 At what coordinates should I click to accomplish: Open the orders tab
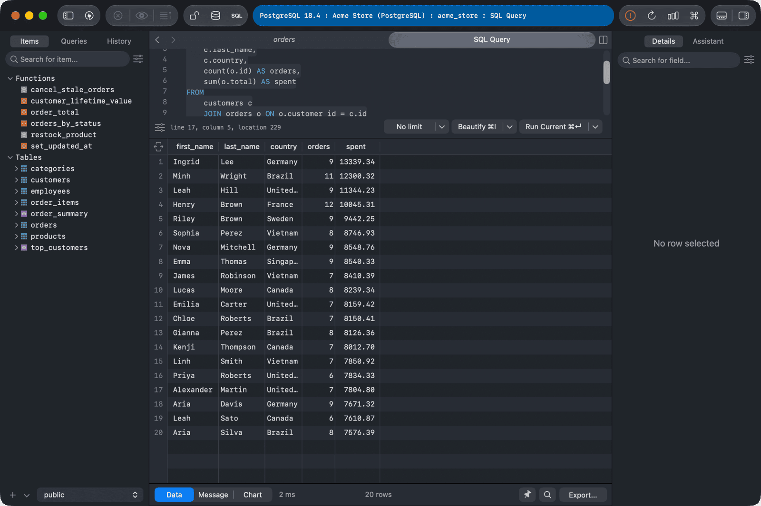284,40
